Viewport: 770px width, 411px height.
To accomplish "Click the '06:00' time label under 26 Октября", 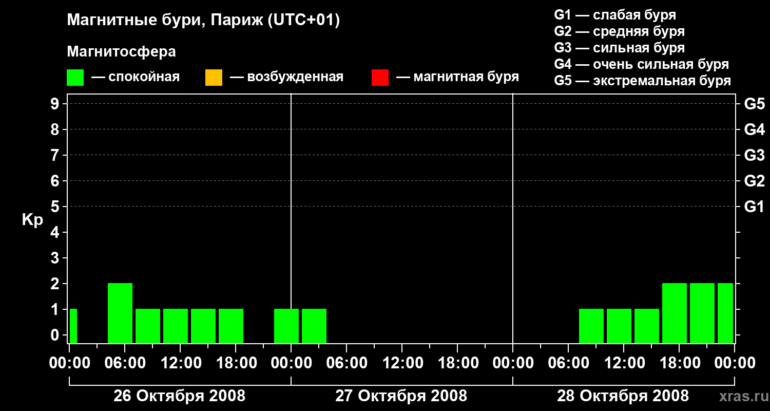I will pyautogui.click(x=124, y=363).
